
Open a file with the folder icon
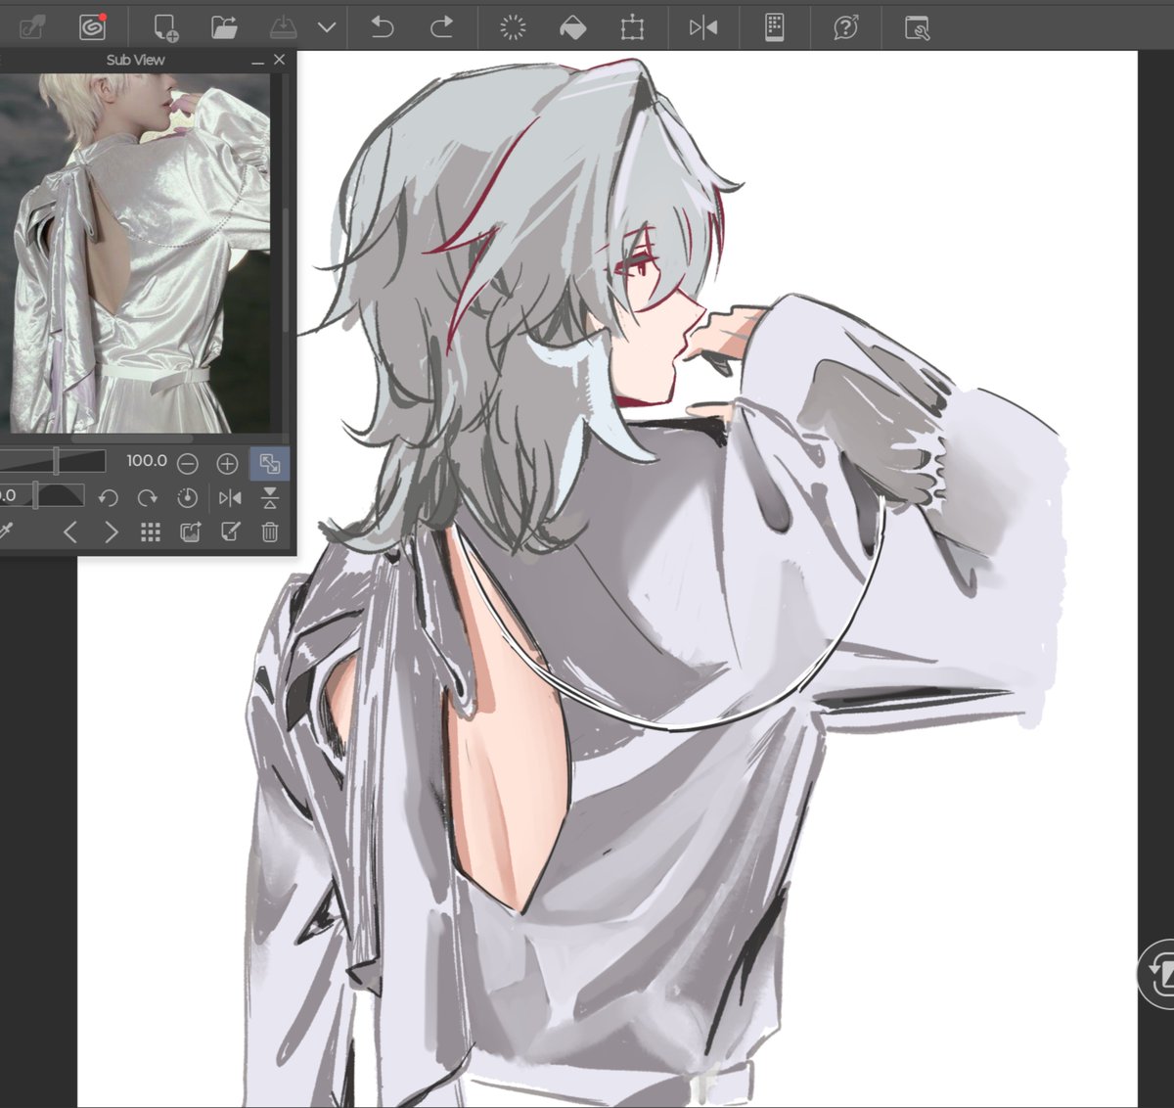pyautogui.click(x=225, y=27)
